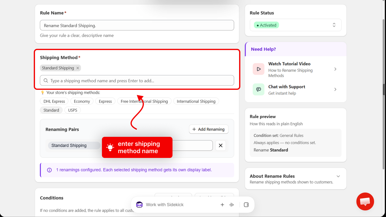Toggle the Sidekick side panel icon
Viewport: 386px width, 217px height.
[246, 205]
